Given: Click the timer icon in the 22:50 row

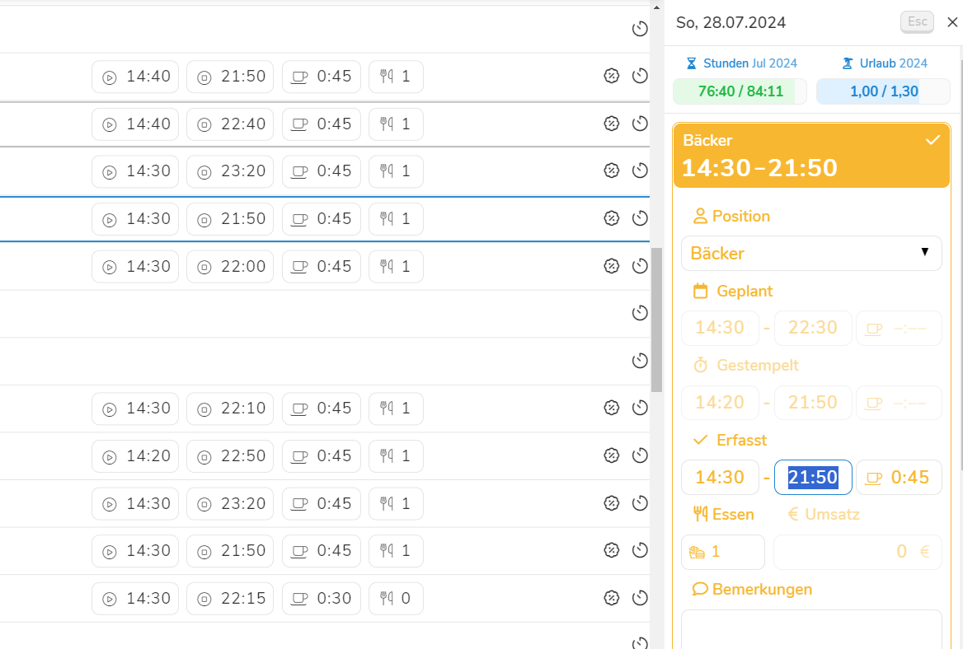Looking at the screenshot, I should tap(640, 455).
